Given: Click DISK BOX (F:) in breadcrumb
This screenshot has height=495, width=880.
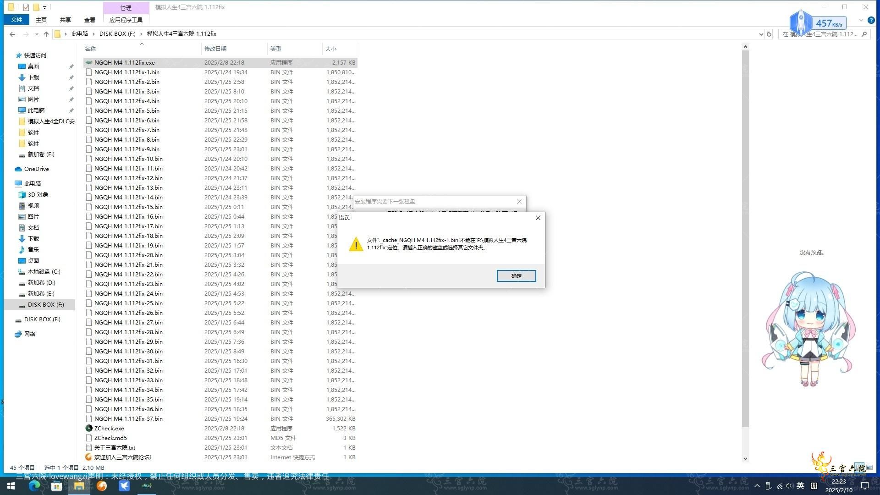Looking at the screenshot, I should pos(117,34).
